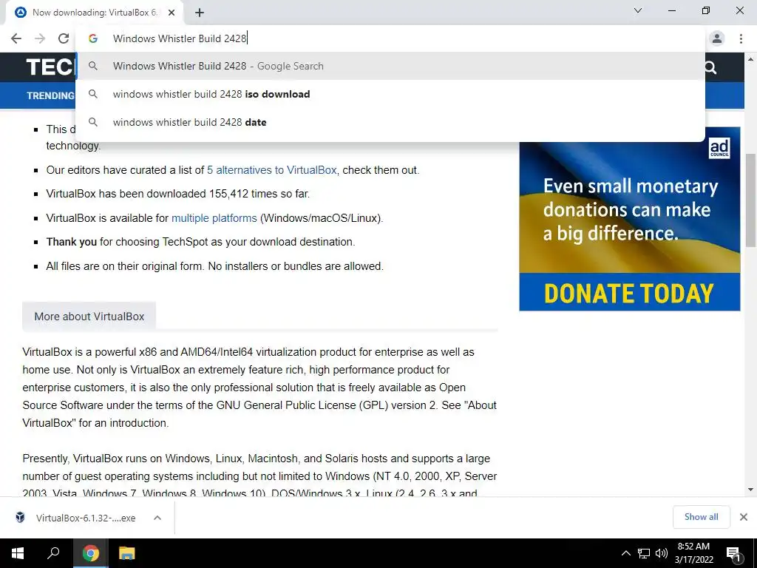Open the 'multiple platforms' link
This screenshot has height=568, width=757.
[x=214, y=218]
